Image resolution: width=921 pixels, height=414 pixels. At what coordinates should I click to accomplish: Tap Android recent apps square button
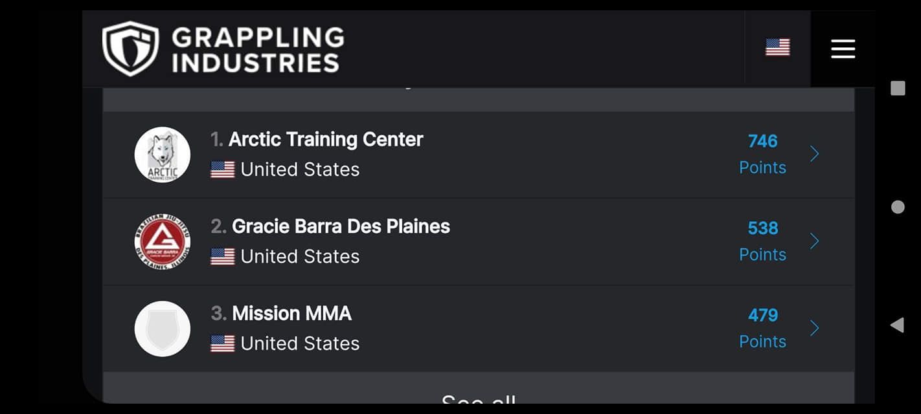tap(898, 89)
